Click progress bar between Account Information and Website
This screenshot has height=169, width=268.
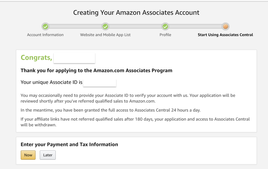click(75, 26)
